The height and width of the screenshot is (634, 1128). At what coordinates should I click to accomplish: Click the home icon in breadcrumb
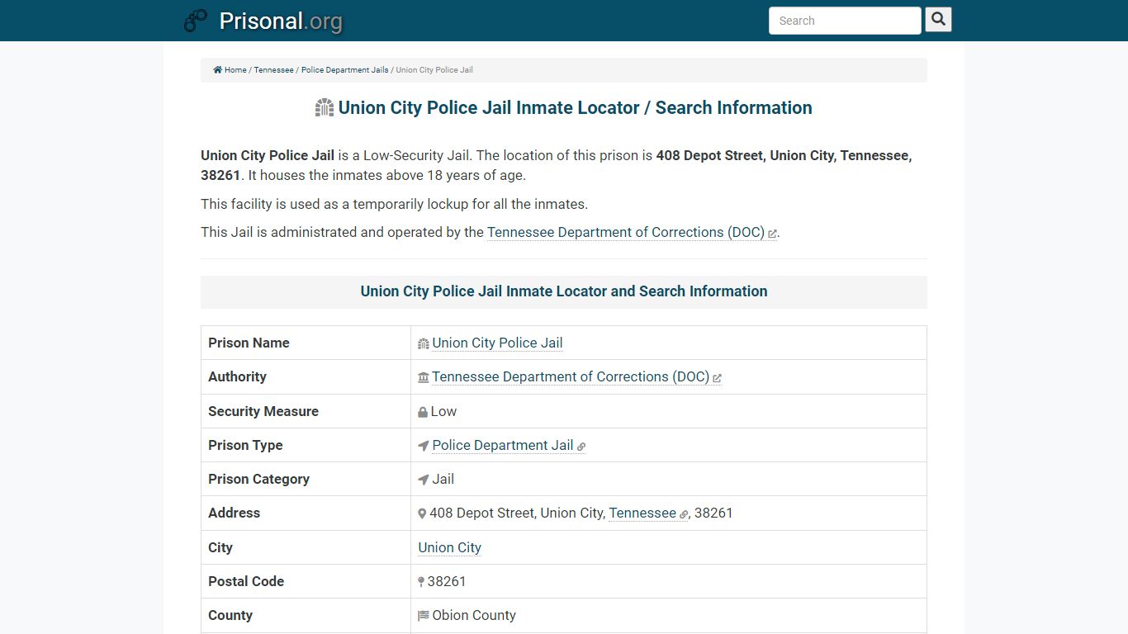coord(218,70)
